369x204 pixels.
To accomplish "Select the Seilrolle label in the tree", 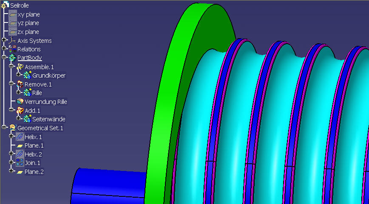I will click(x=20, y=6).
